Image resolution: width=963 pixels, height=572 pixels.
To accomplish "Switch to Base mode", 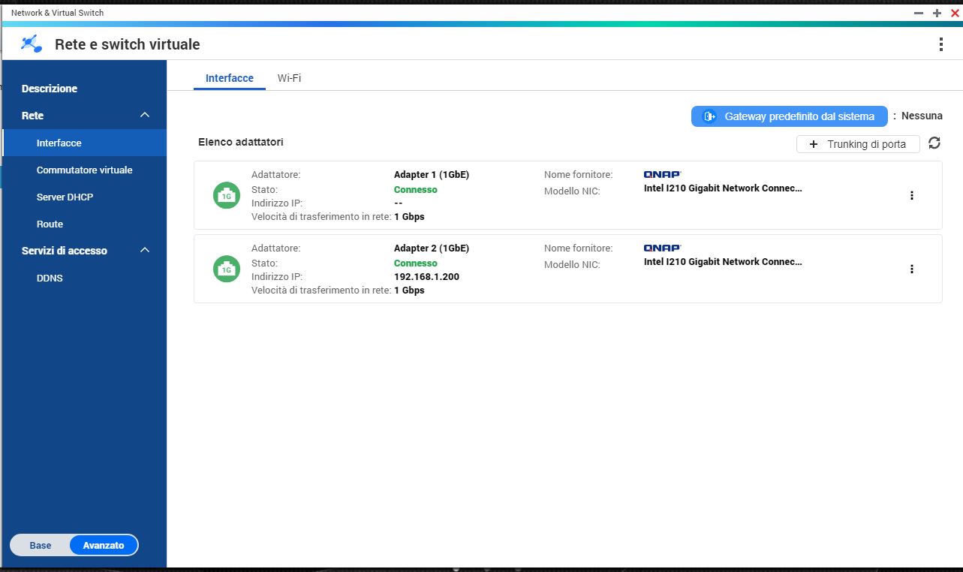I will (x=41, y=545).
